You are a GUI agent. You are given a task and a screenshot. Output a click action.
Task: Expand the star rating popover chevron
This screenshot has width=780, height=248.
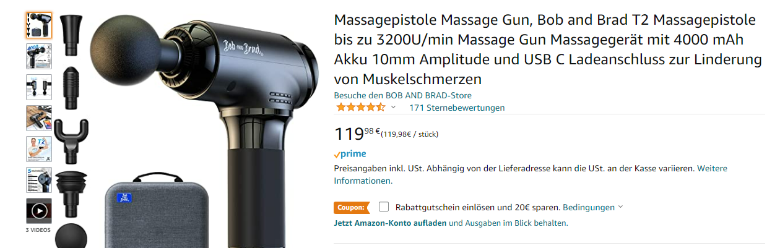tap(393, 107)
